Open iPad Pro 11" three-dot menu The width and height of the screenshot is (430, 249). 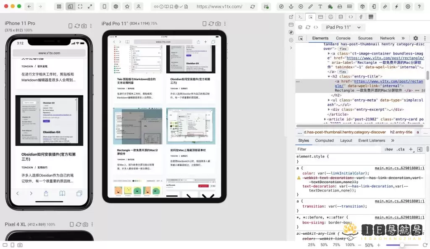tap(225, 24)
